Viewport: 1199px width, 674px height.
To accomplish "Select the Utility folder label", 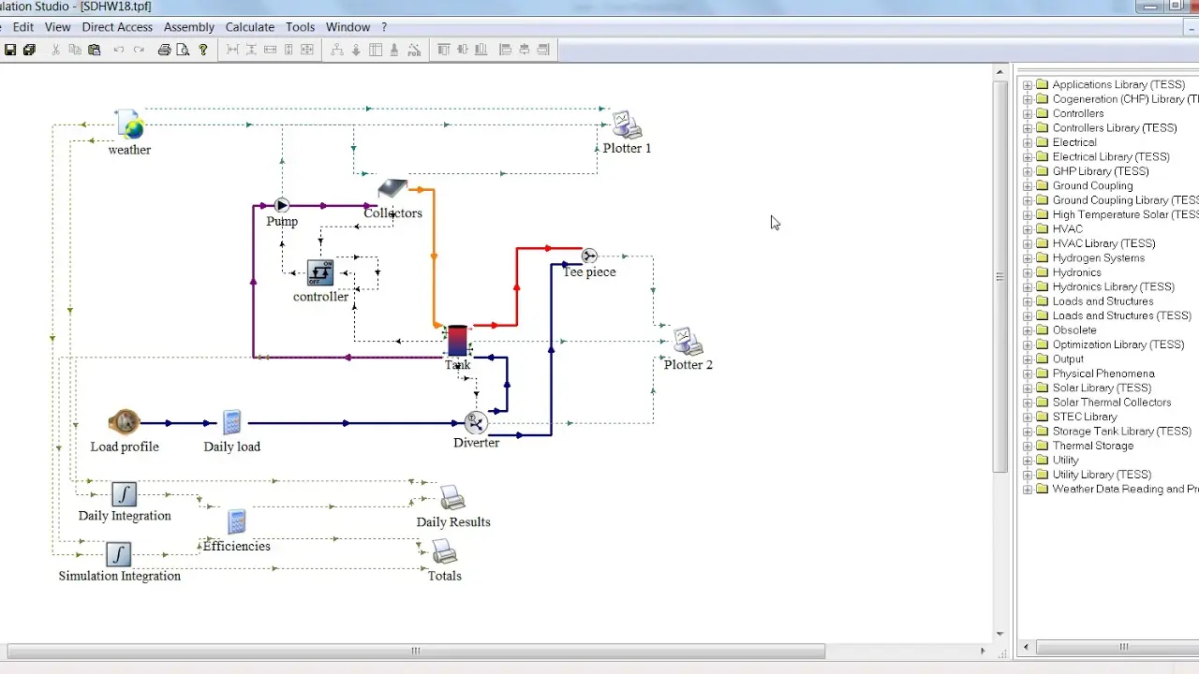I will coord(1065,461).
